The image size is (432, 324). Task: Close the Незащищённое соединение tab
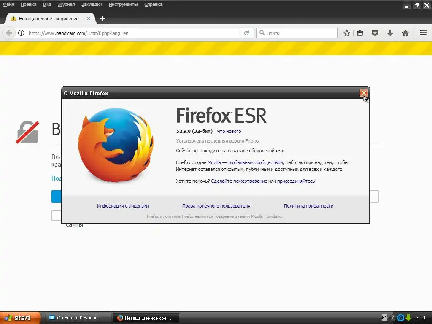(x=89, y=19)
